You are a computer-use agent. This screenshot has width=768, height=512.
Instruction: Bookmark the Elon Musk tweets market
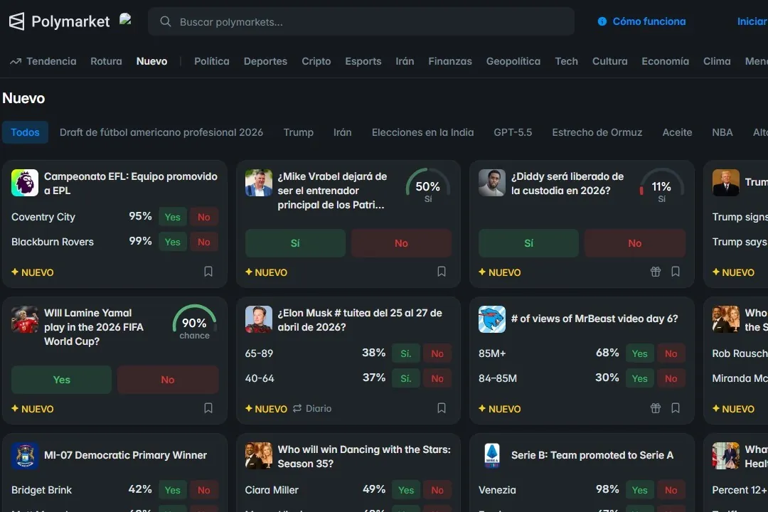pos(442,408)
